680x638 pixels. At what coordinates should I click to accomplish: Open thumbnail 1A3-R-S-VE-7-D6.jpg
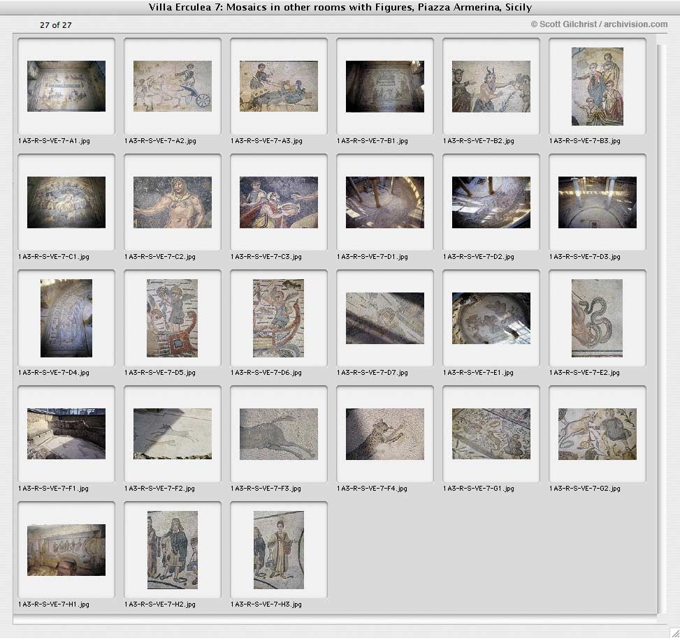point(278,318)
